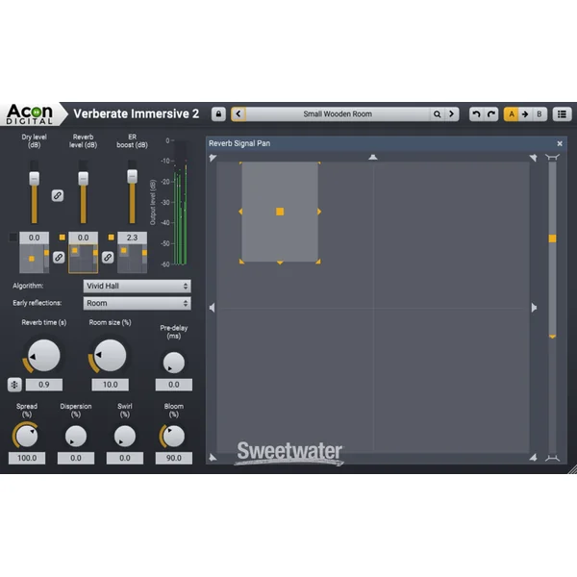Viewport: 577px width, 577px height.
Task: Click the Dry level value field
Action: (35, 238)
